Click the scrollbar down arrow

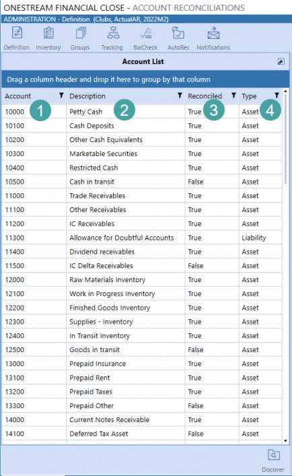click(x=286, y=441)
